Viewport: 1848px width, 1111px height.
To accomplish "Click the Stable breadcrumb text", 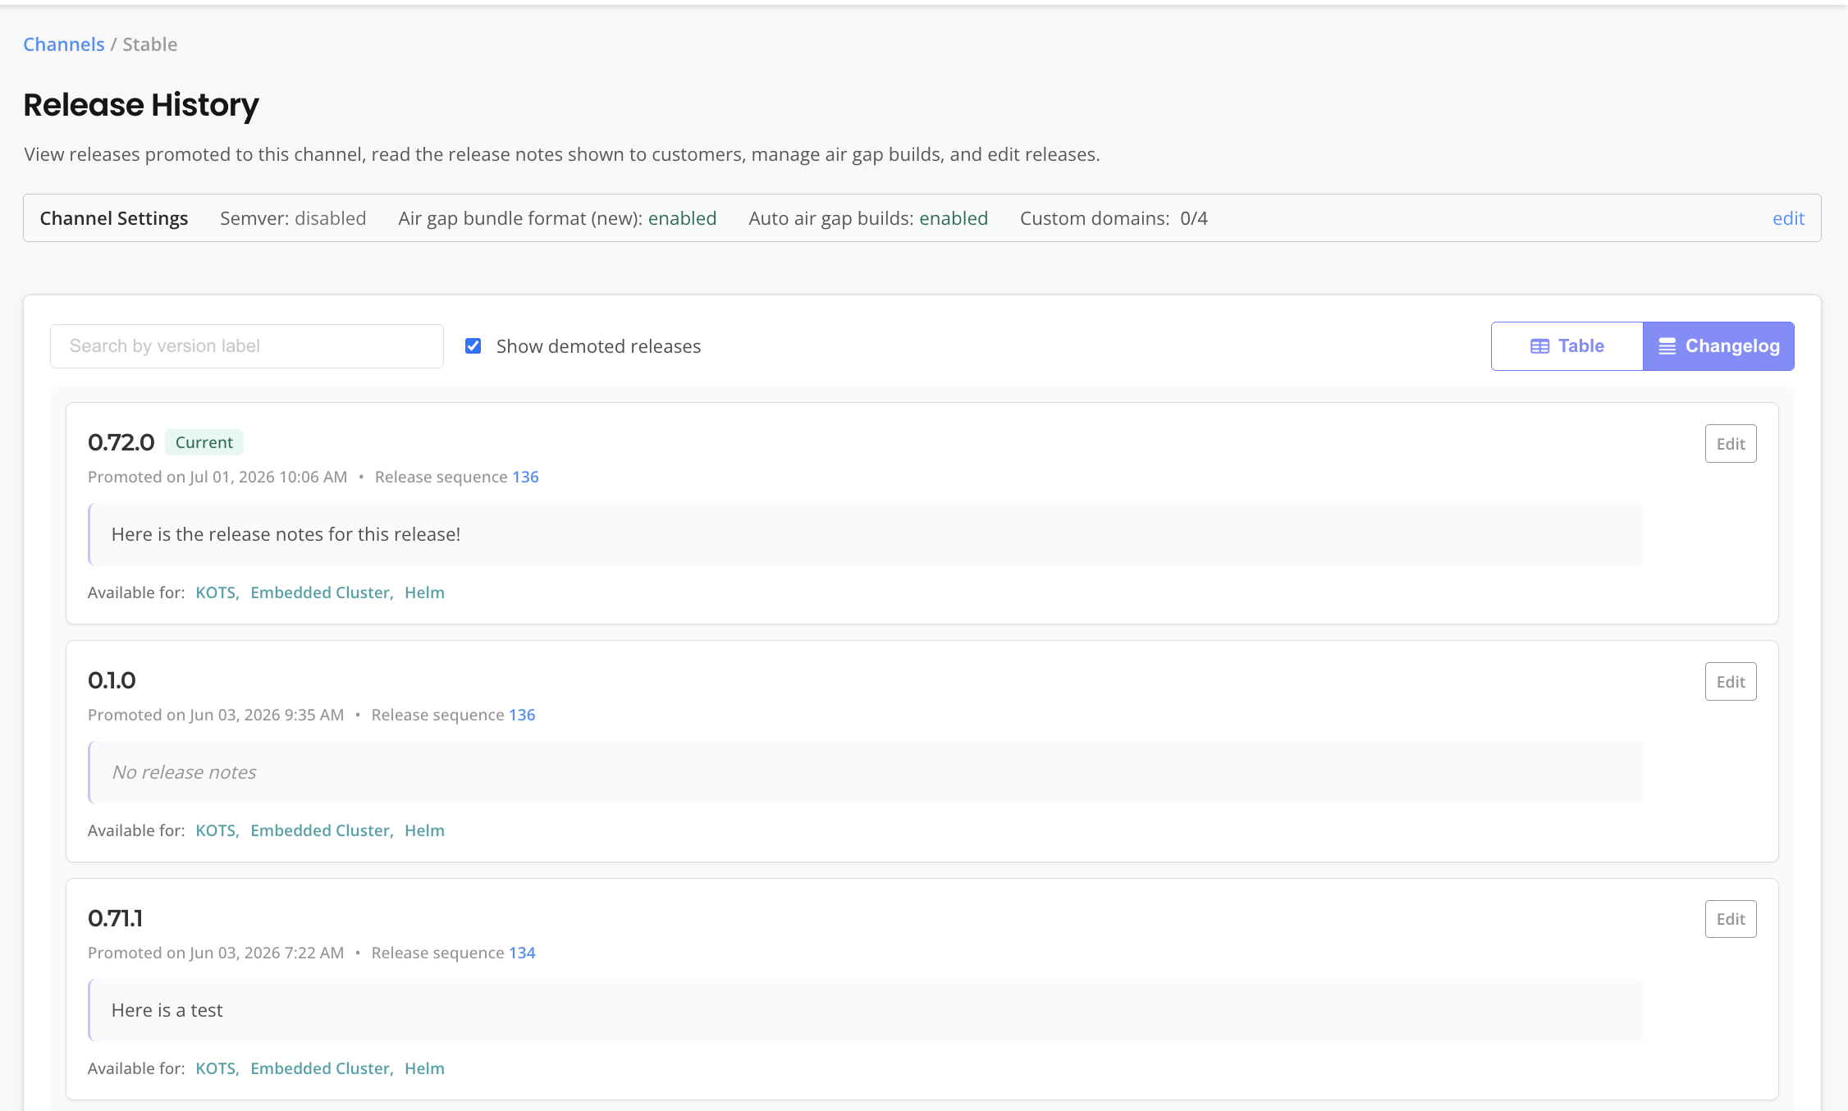I will click(x=150, y=44).
